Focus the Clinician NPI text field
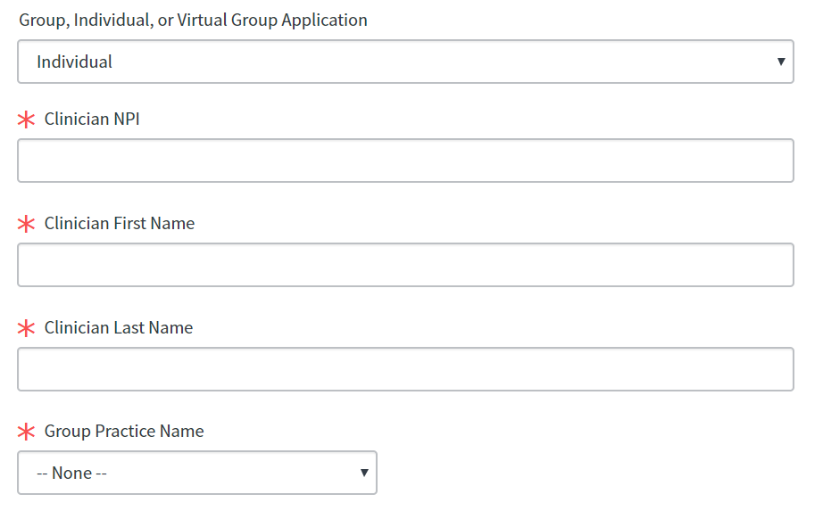The image size is (823, 519). pyautogui.click(x=405, y=161)
